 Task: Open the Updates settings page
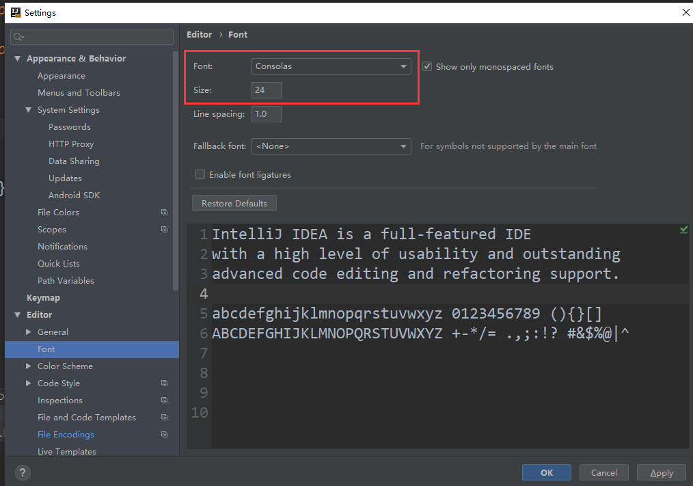click(x=65, y=178)
